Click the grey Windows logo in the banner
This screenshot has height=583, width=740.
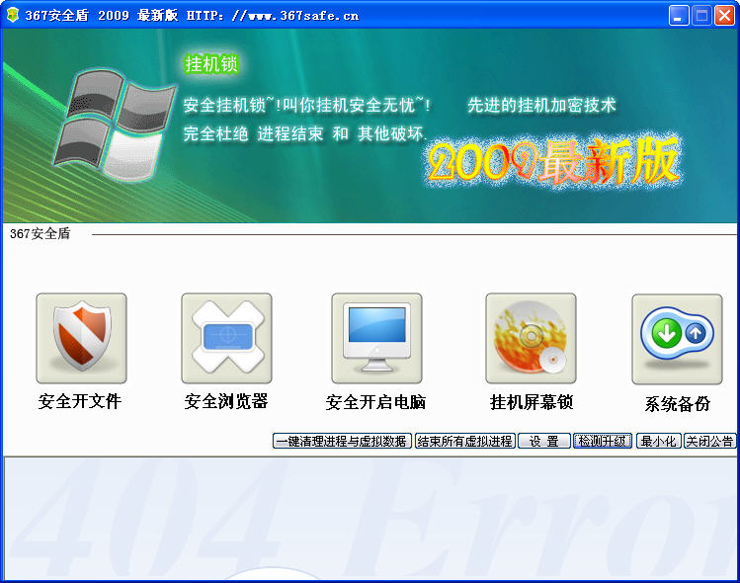pyautogui.click(x=115, y=124)
